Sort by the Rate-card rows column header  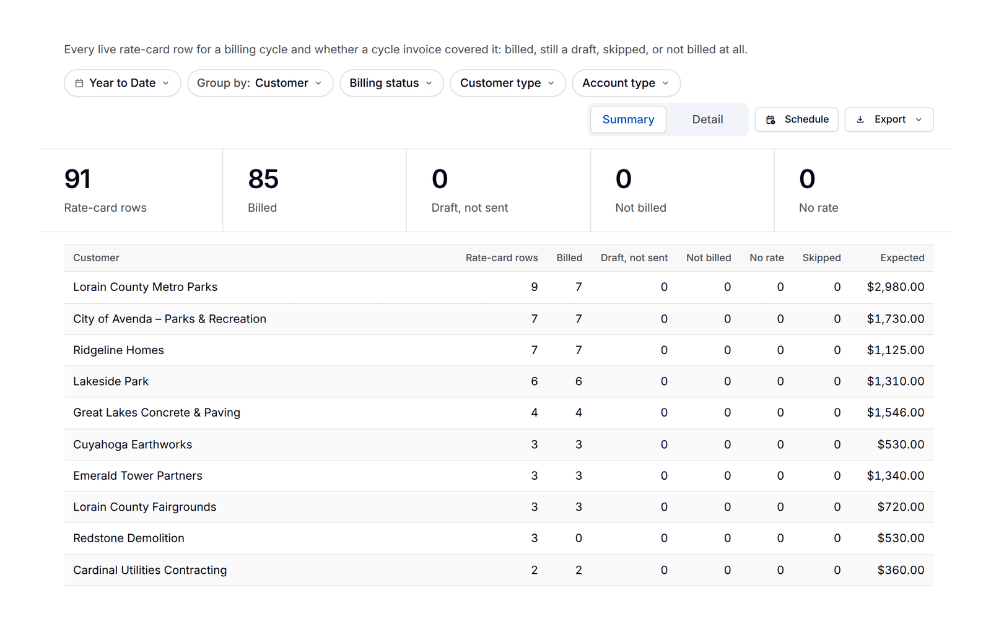pos(502,258)
